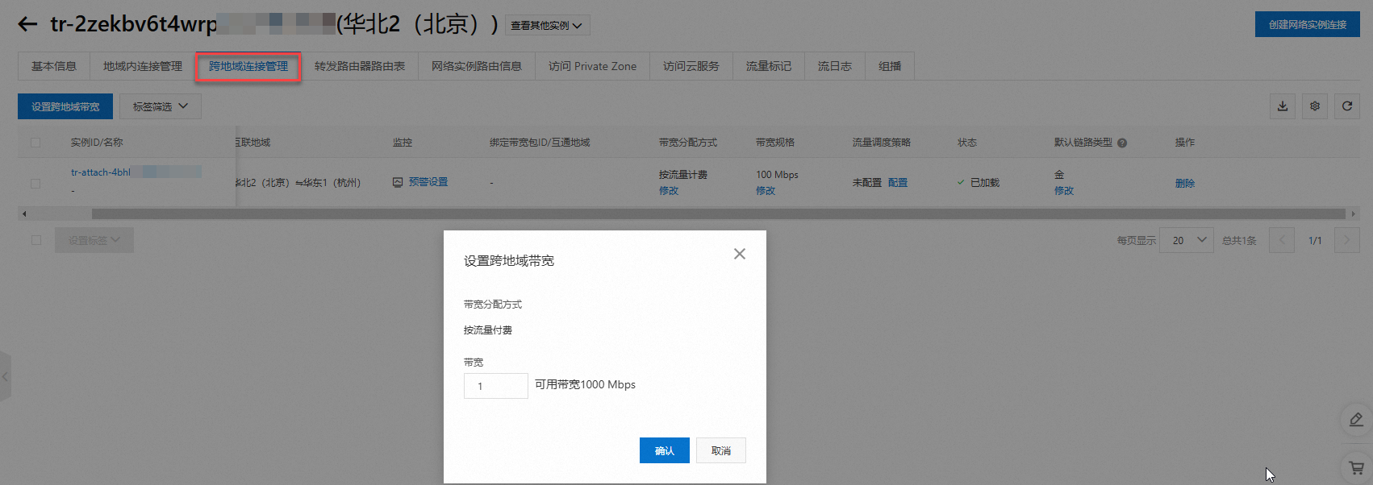Open the 访问云服务 tab

(691, 66)
